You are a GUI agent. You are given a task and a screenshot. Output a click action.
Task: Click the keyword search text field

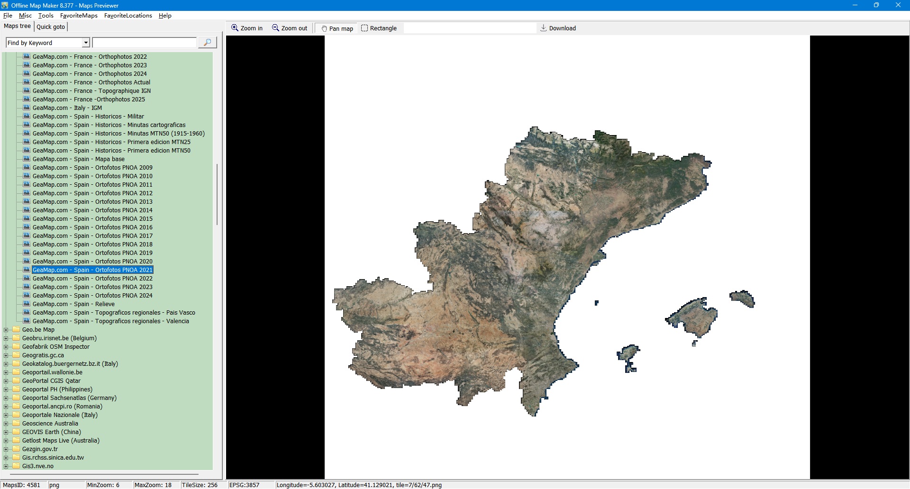pyautogui.click(x=144, y=43)
